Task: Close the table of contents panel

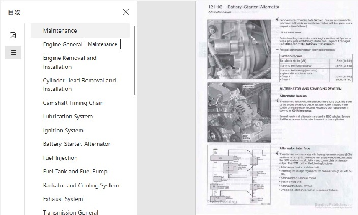Action: click(126, 12)
